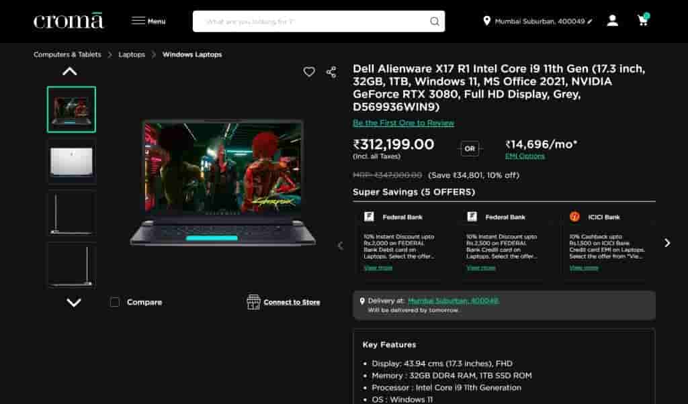This screenshot has height=404, width=688.
Task: View more on Federal Bank credit card offer
Action: [x=481, y=268]
